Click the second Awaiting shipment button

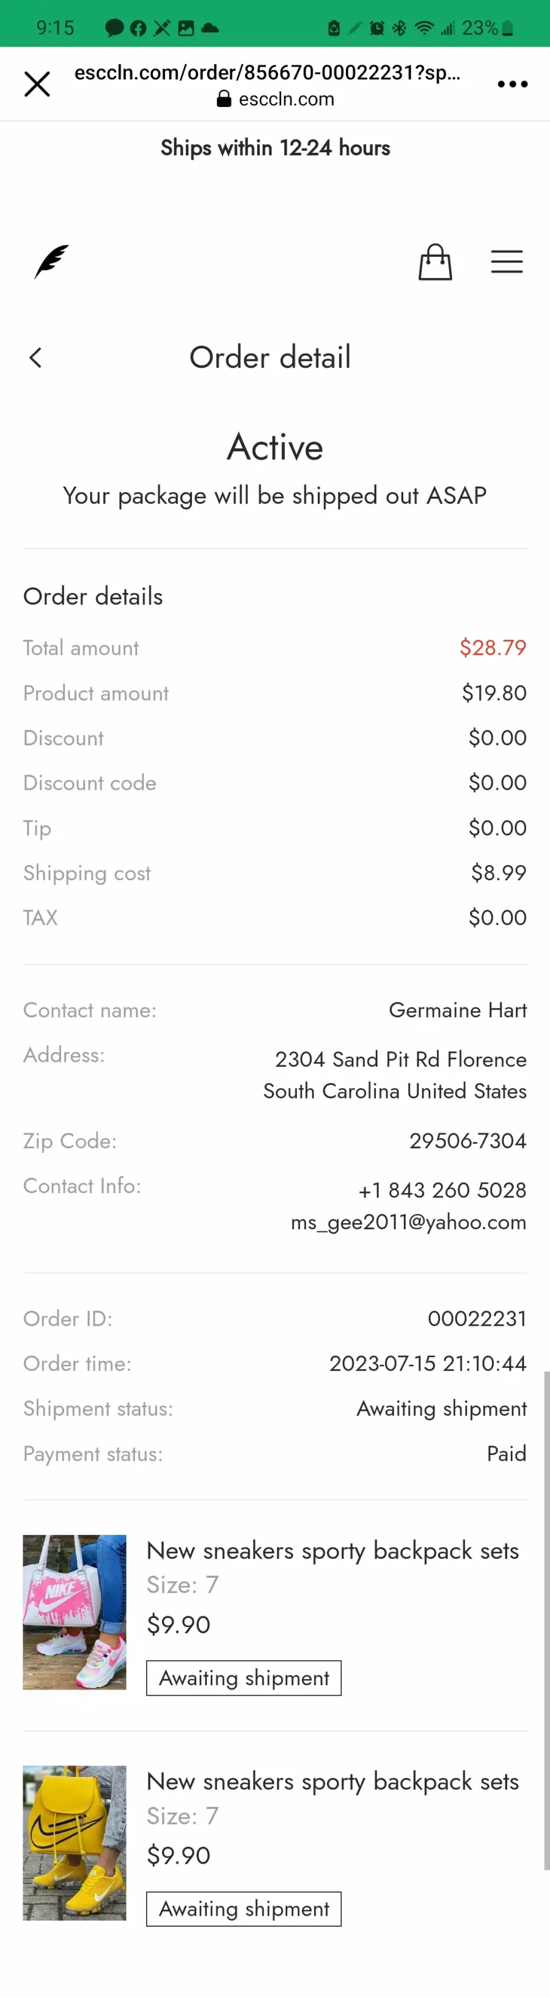(x=244, y=1908)
